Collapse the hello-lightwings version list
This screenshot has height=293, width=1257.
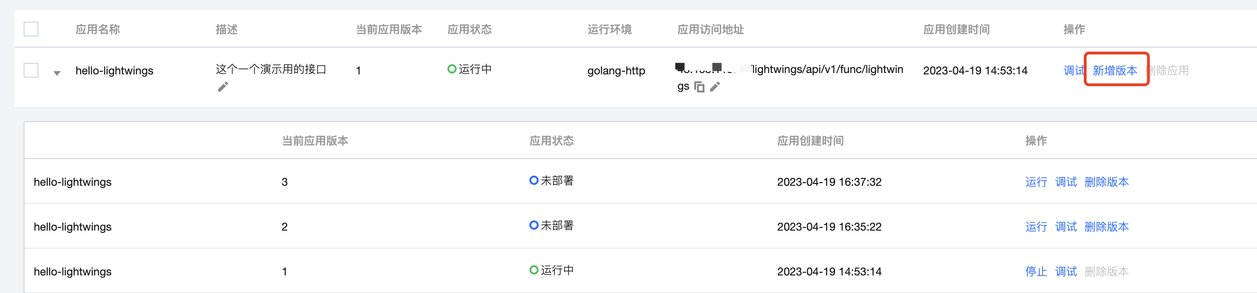coord(57,73)
